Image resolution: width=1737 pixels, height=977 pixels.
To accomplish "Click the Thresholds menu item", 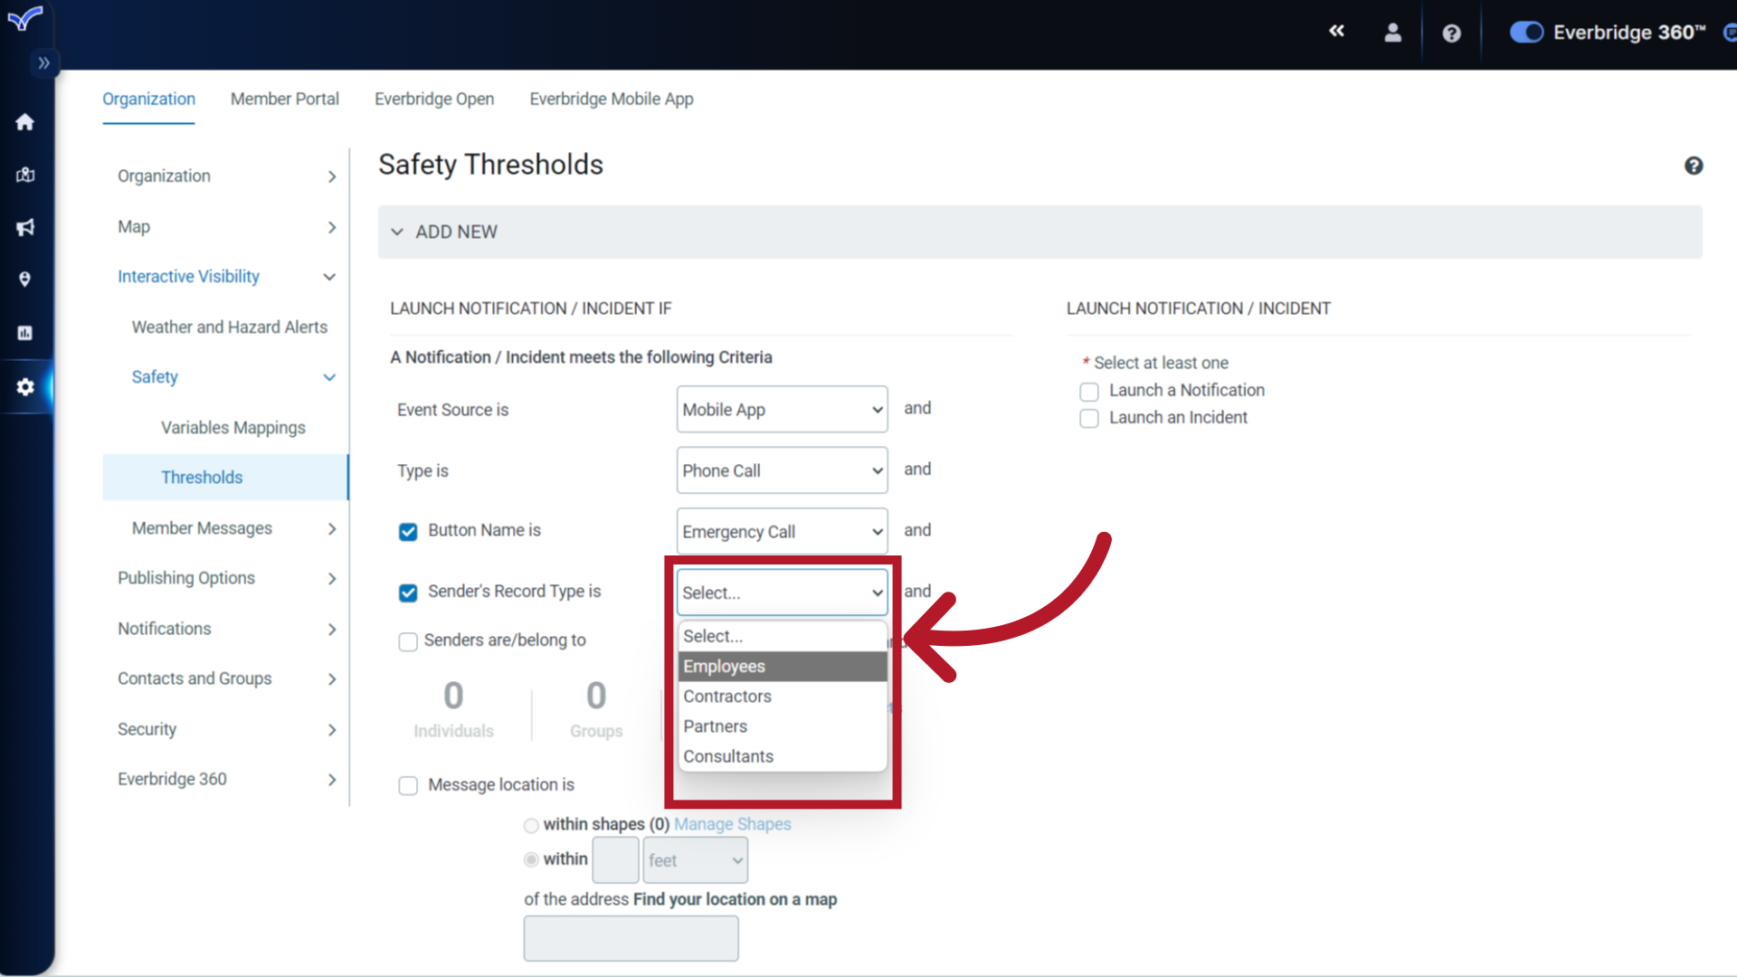I will pos(202,477).
